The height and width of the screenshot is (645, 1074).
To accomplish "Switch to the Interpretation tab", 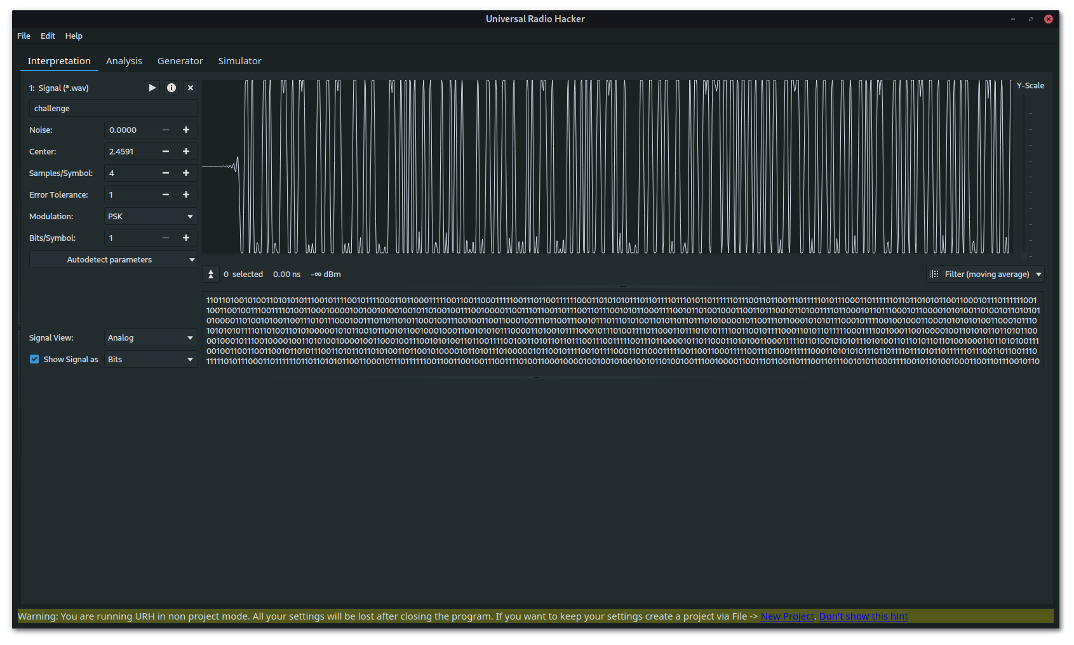I will [x=59, y=61].
